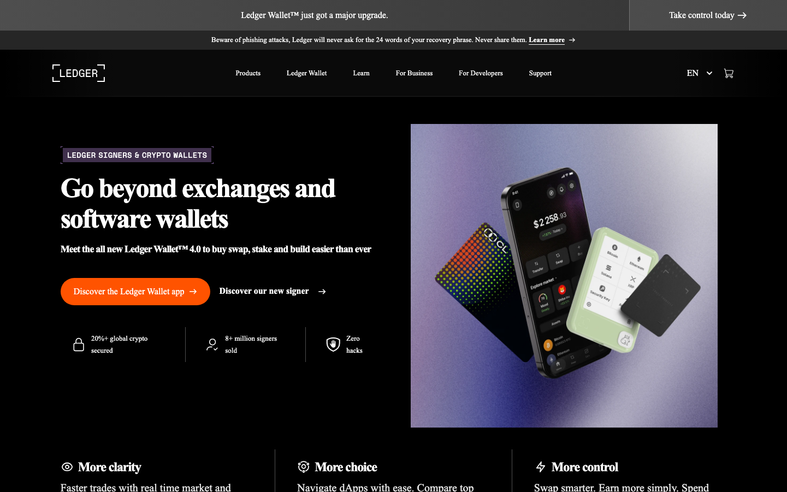This screenshot has width=787, height=492.
Task: Click the More choice badge icon
Action: [x=303, y=467]
